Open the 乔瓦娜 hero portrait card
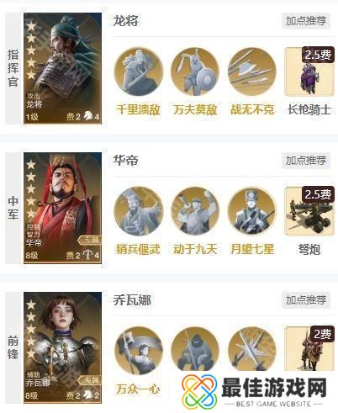Screen dimensions: 338x413 point(62,347)
